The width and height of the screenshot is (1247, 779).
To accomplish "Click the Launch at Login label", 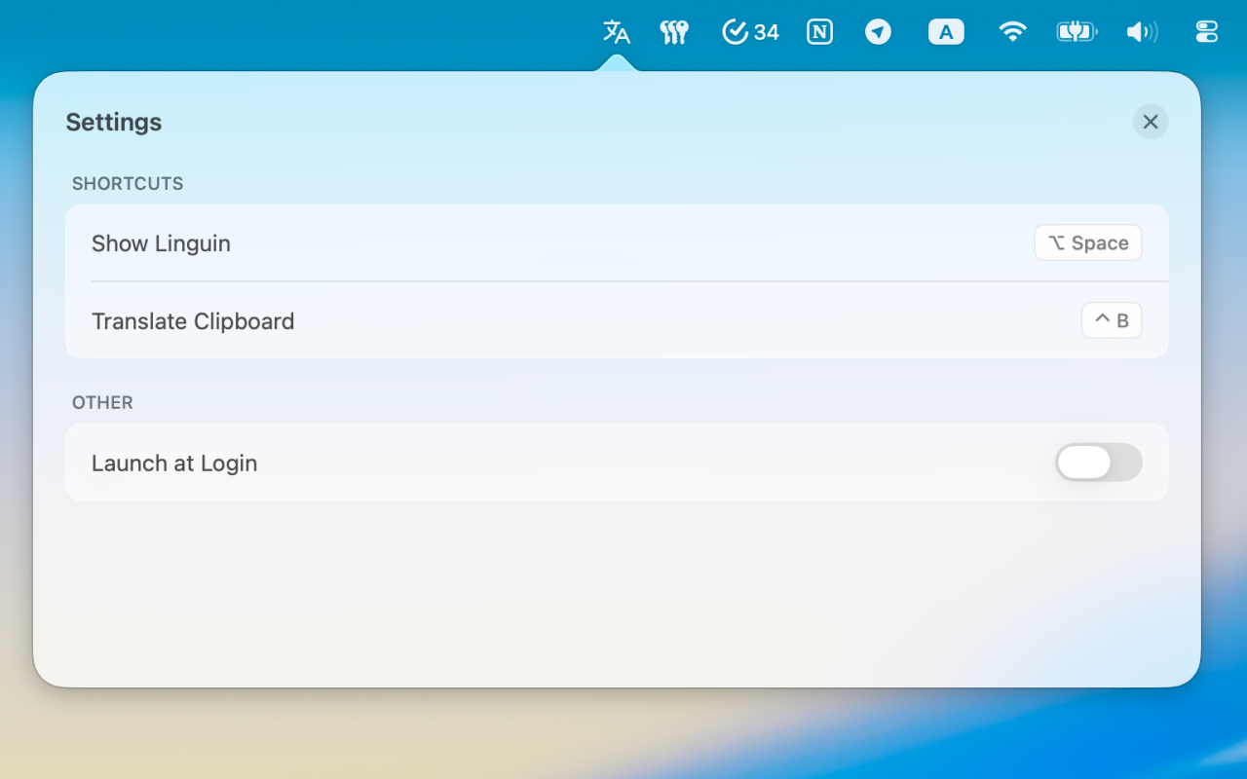I will point(174,463).
